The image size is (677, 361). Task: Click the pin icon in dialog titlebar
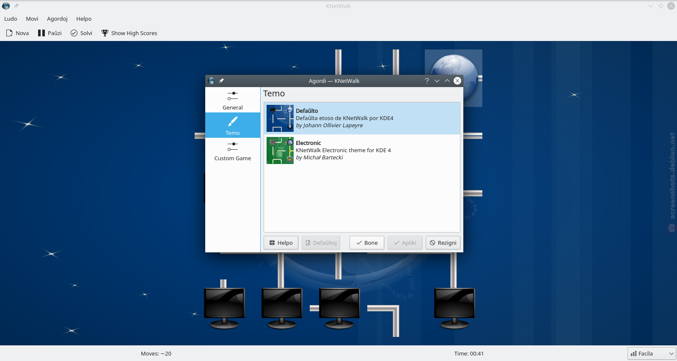[x=221, y=81]
